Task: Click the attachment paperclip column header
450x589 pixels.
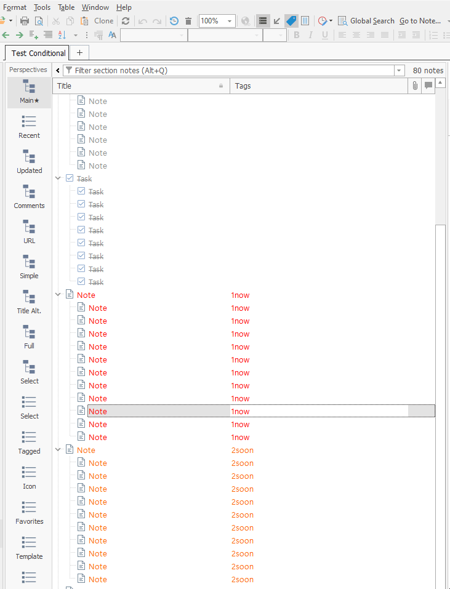Action: pyautogui.click(x=415, y=86)
